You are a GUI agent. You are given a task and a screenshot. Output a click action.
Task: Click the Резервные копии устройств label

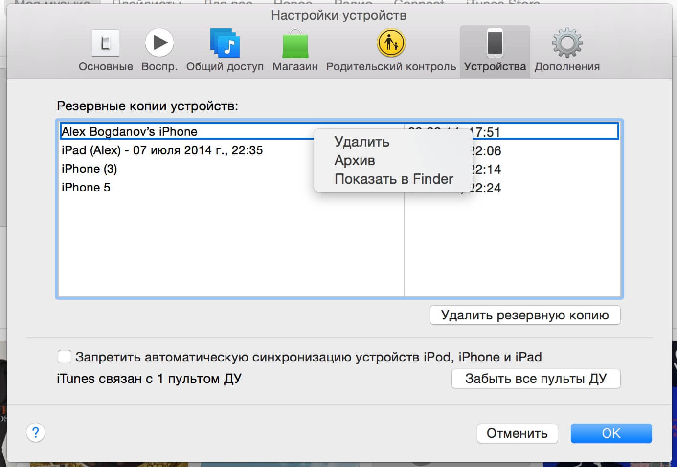coord(147,106)
